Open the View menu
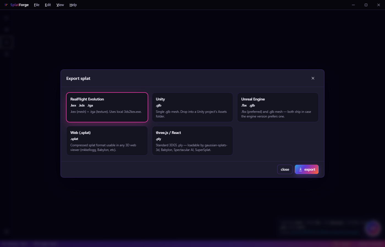 (60, 5)
